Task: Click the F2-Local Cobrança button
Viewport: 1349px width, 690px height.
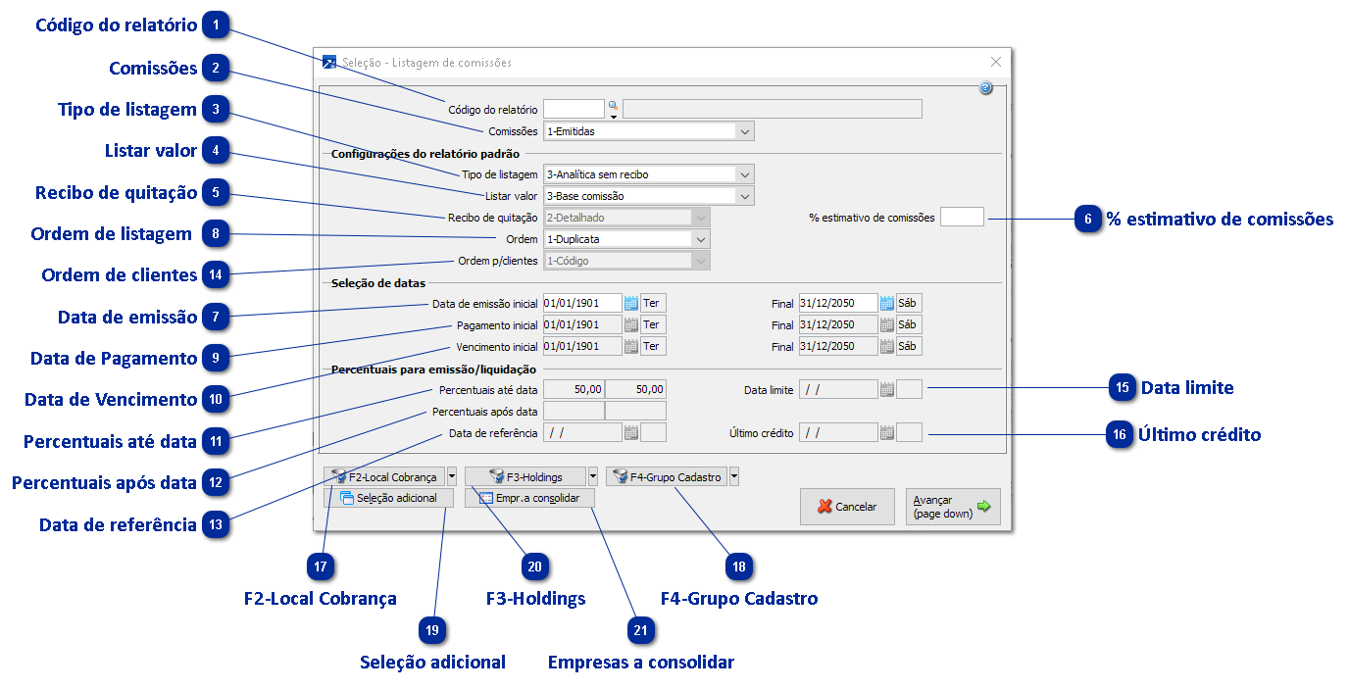Action: [x=384, y=476]
